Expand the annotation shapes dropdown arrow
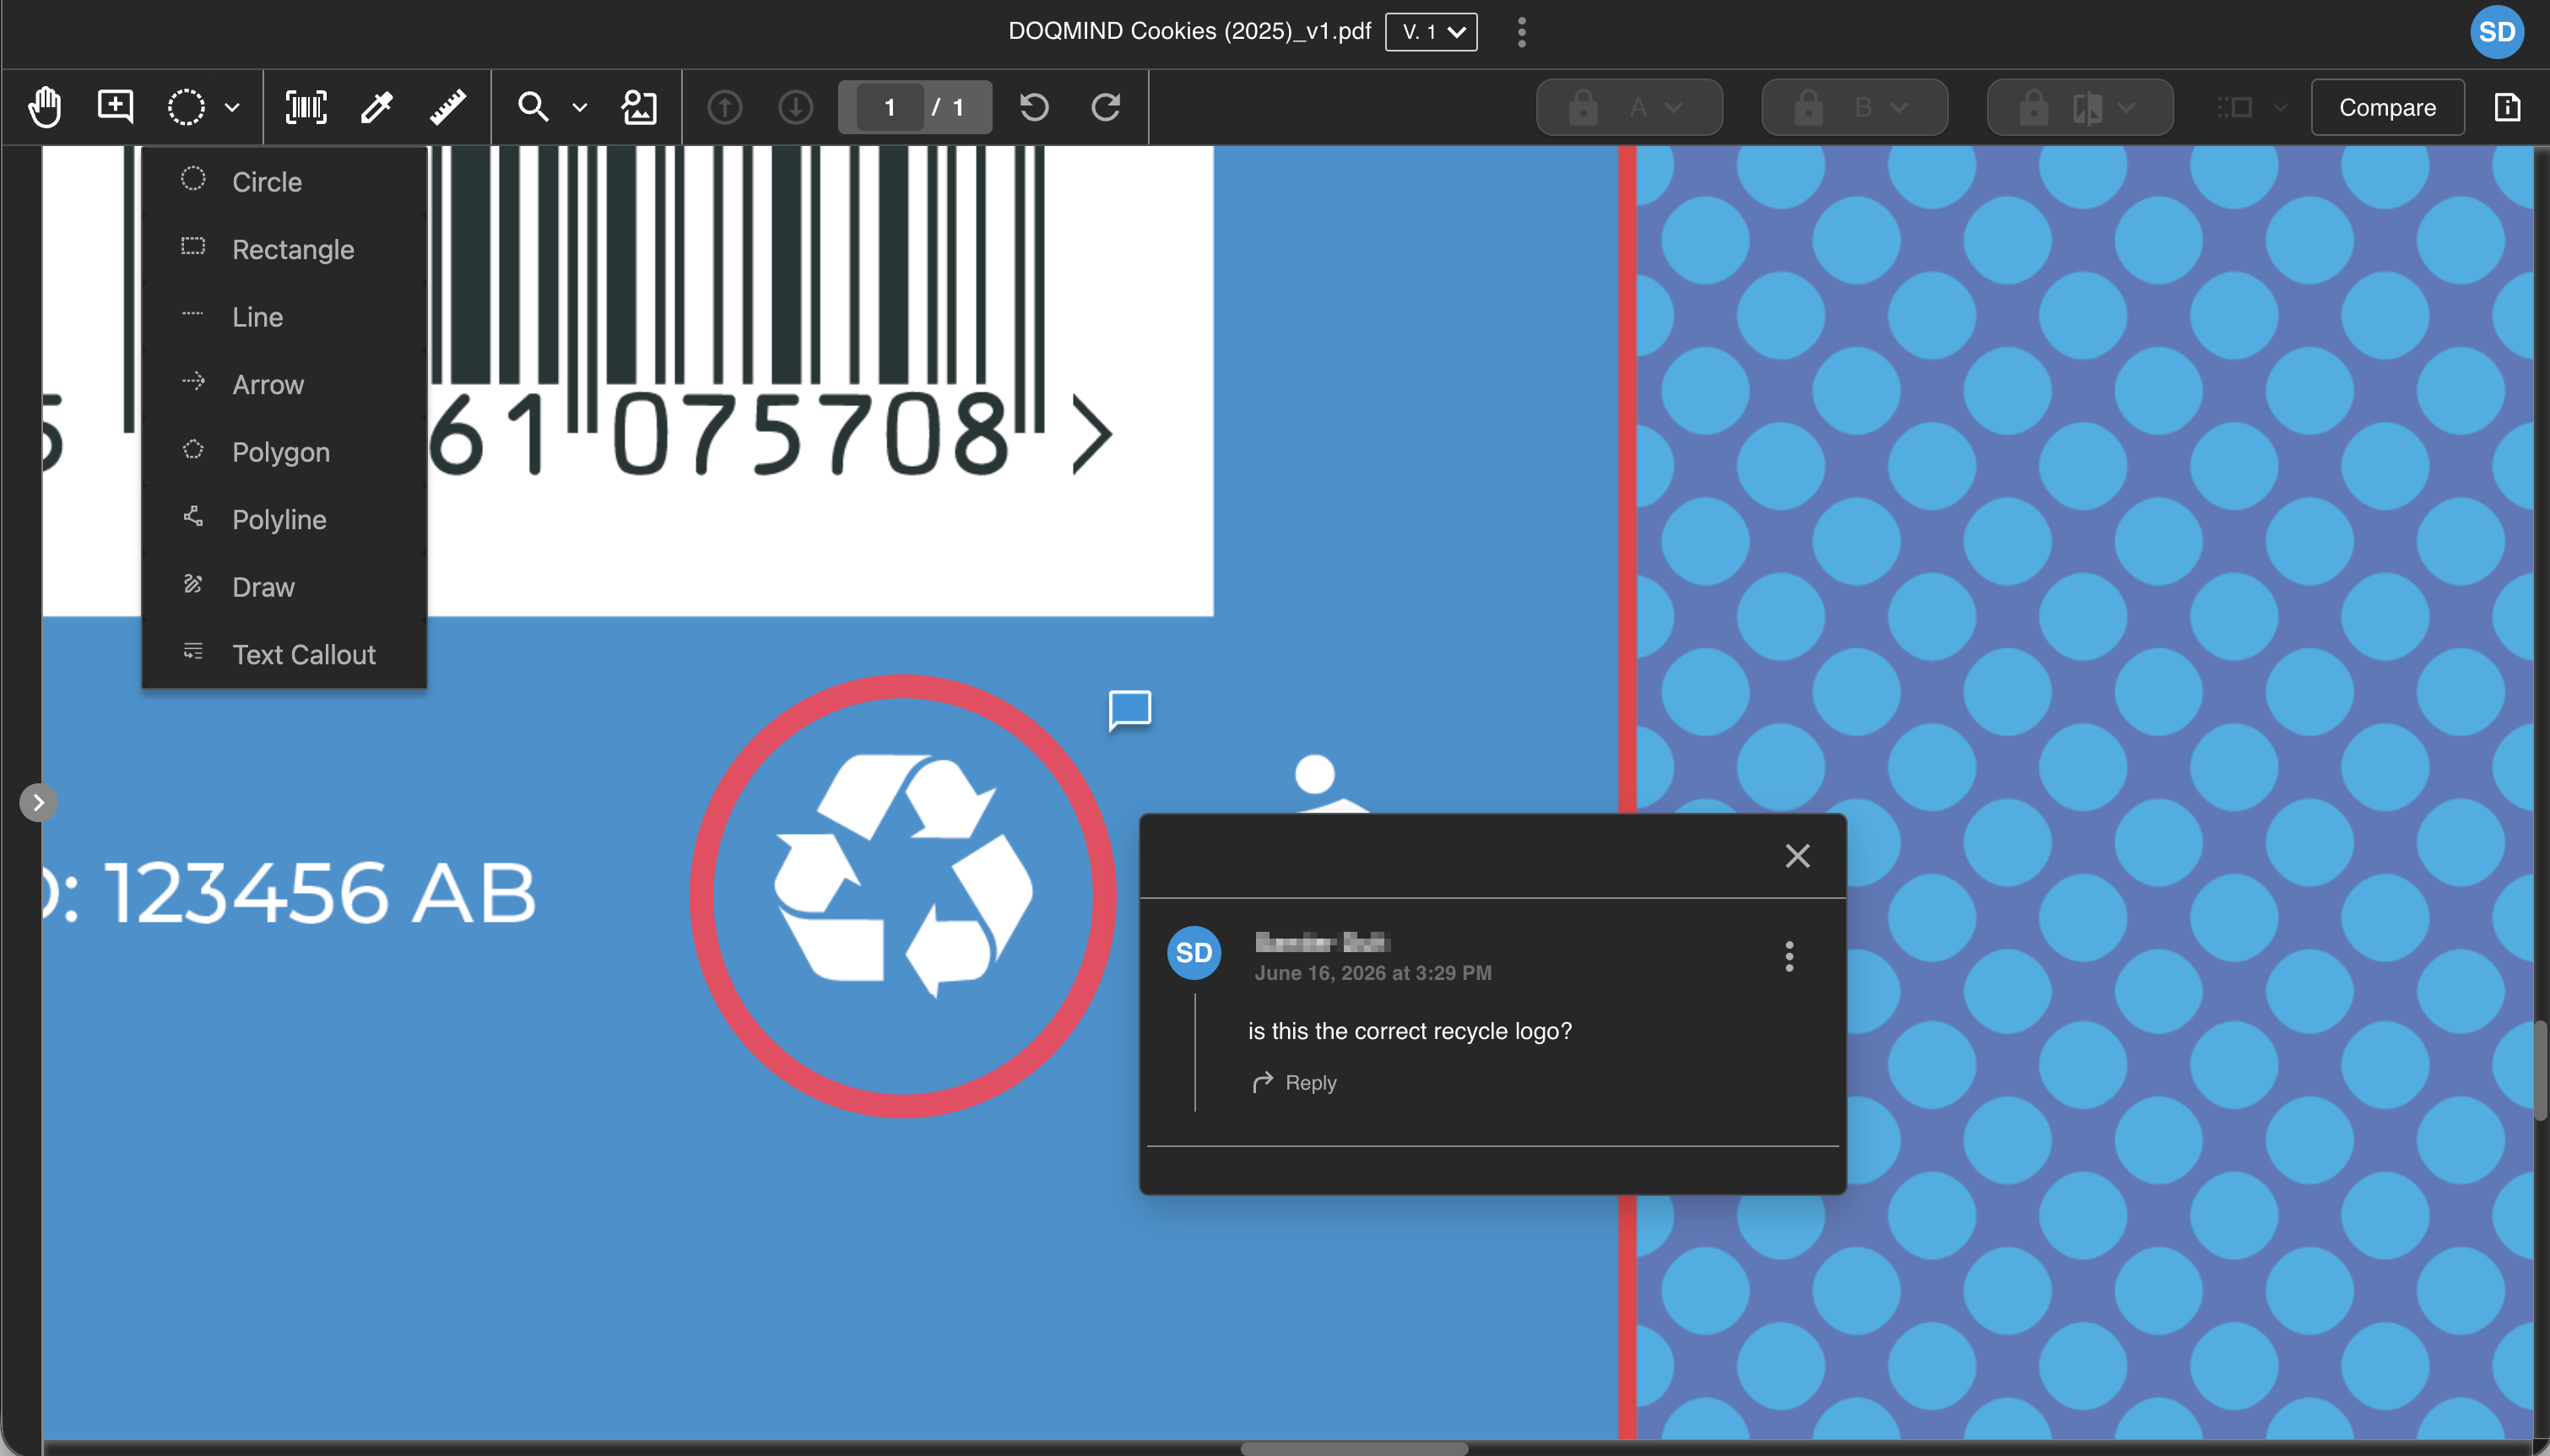The image size is (2550, 1456). [x=232, y=108]
